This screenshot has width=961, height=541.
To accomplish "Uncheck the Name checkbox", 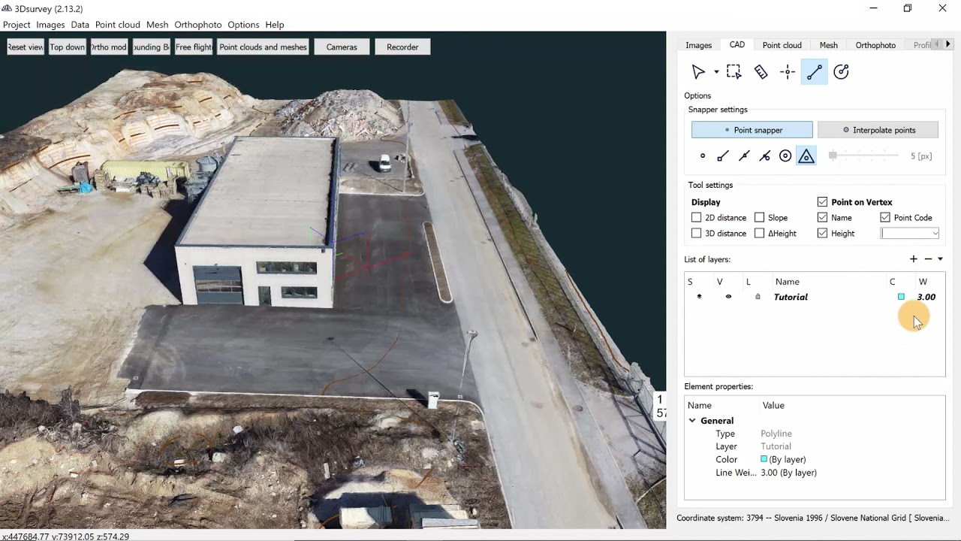I will 822,218.
